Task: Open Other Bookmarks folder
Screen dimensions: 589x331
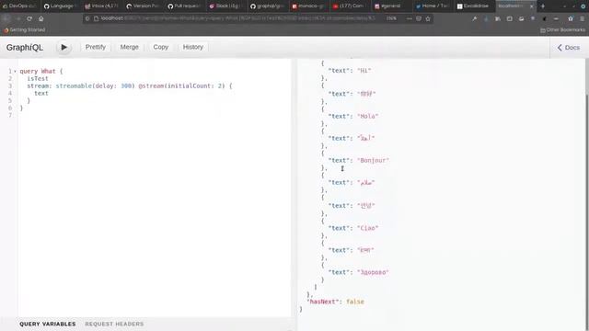Action: tap(562, 30)
